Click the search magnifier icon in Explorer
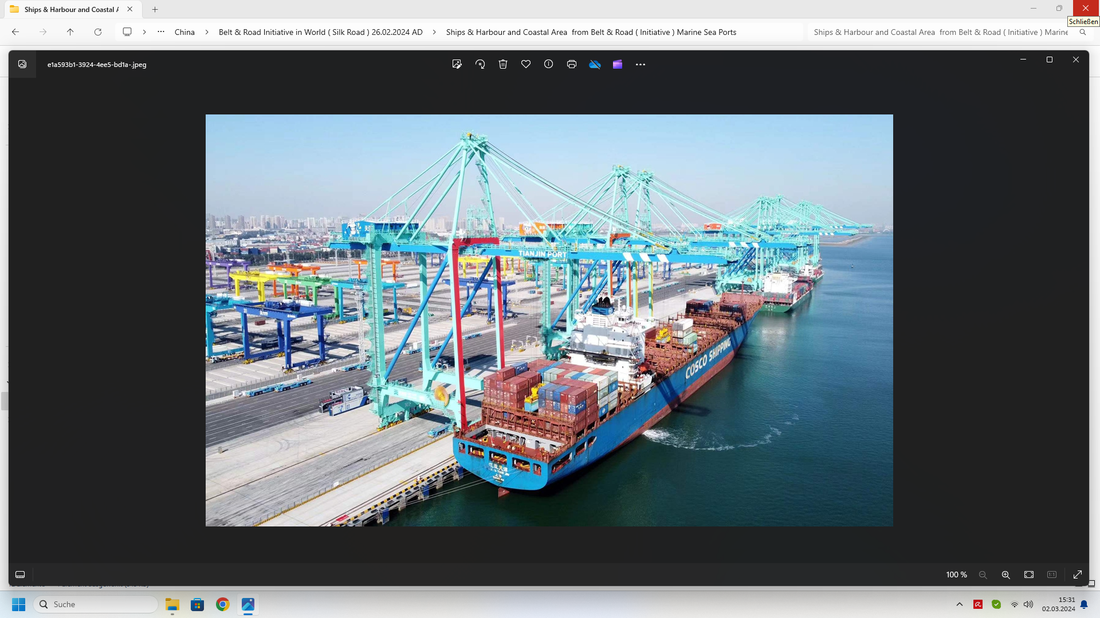This screenshot has width=1100, height=618. click(x=1083, y=32)
